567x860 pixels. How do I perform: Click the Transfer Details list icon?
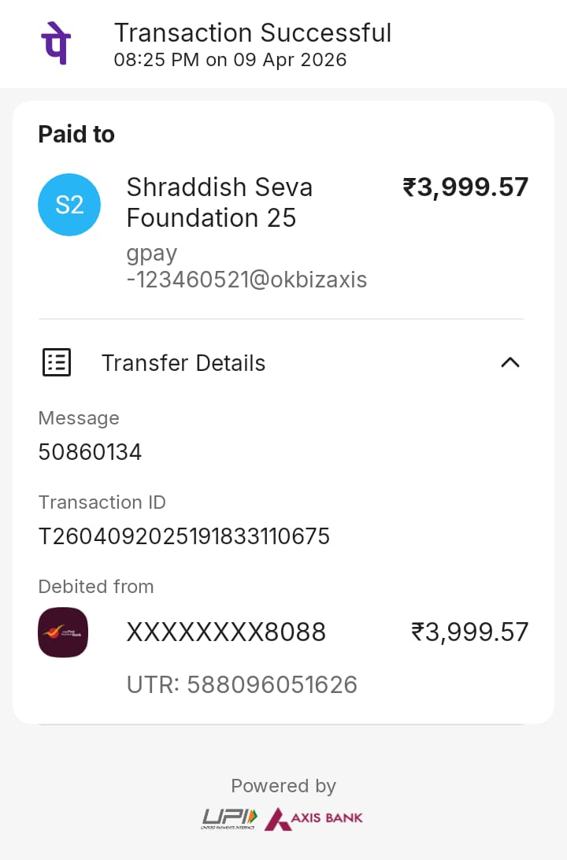pos(56,362)
